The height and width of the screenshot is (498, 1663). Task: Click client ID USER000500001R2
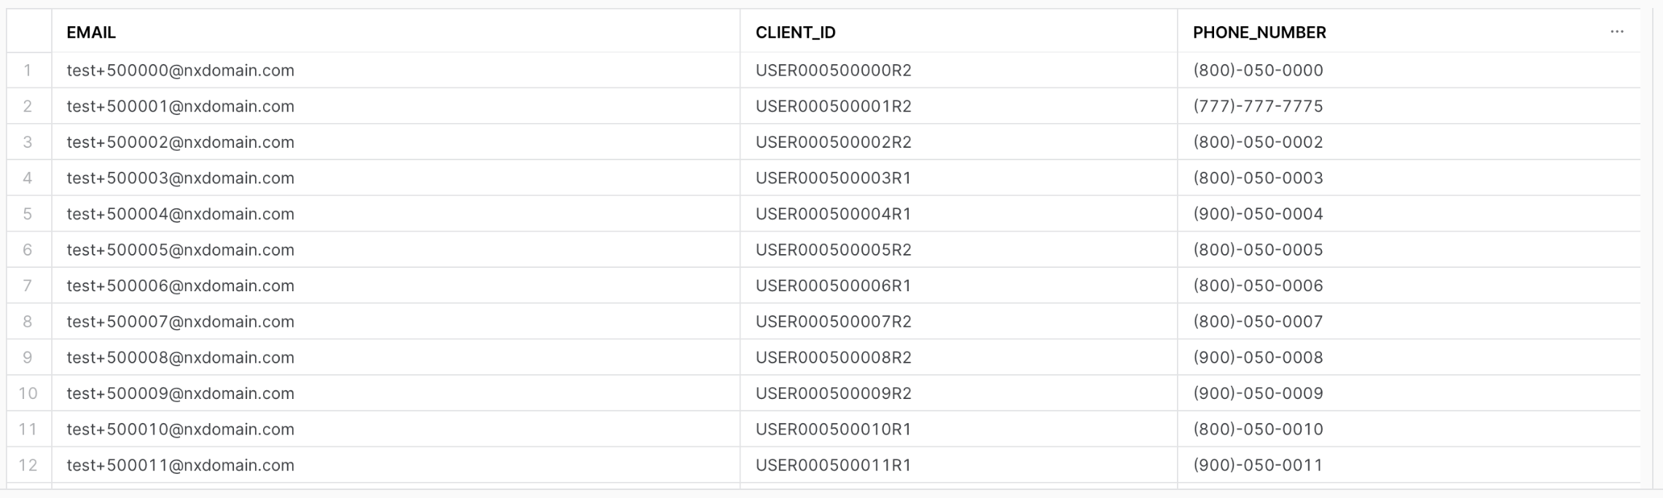[833, 106]
